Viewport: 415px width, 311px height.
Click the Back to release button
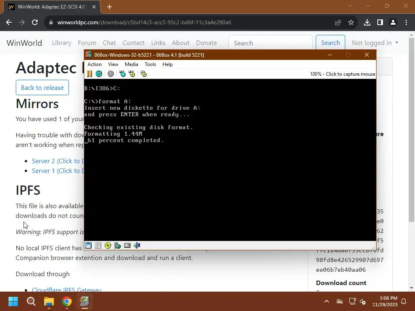42,87
